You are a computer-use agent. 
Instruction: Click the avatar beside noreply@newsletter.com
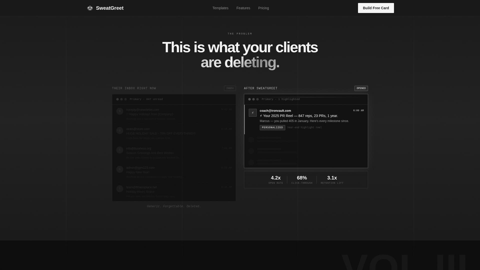(x=120, y=111)
